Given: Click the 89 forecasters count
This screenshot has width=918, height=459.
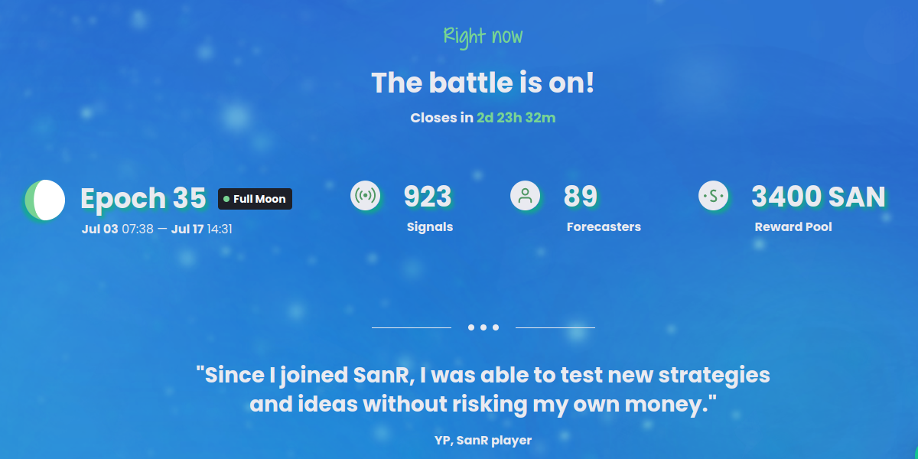Looking at the screenshot, I should click(x=581, y=197).
